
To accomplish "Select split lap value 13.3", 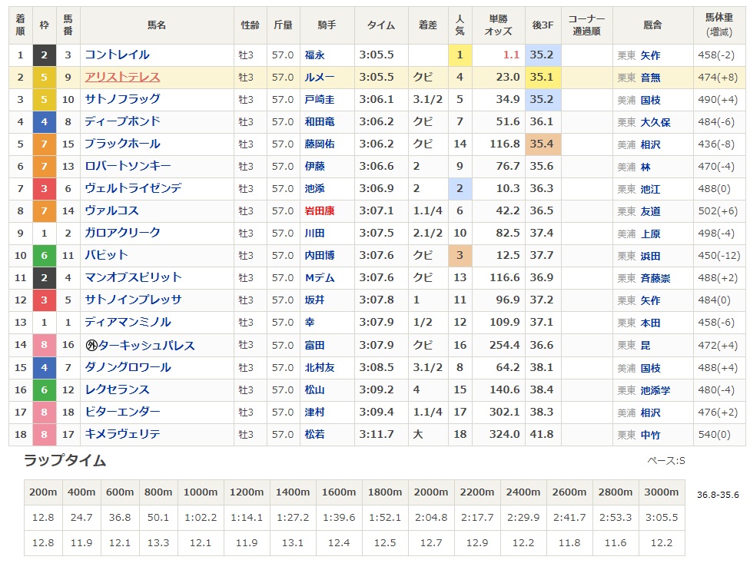I will pos(158,543).
